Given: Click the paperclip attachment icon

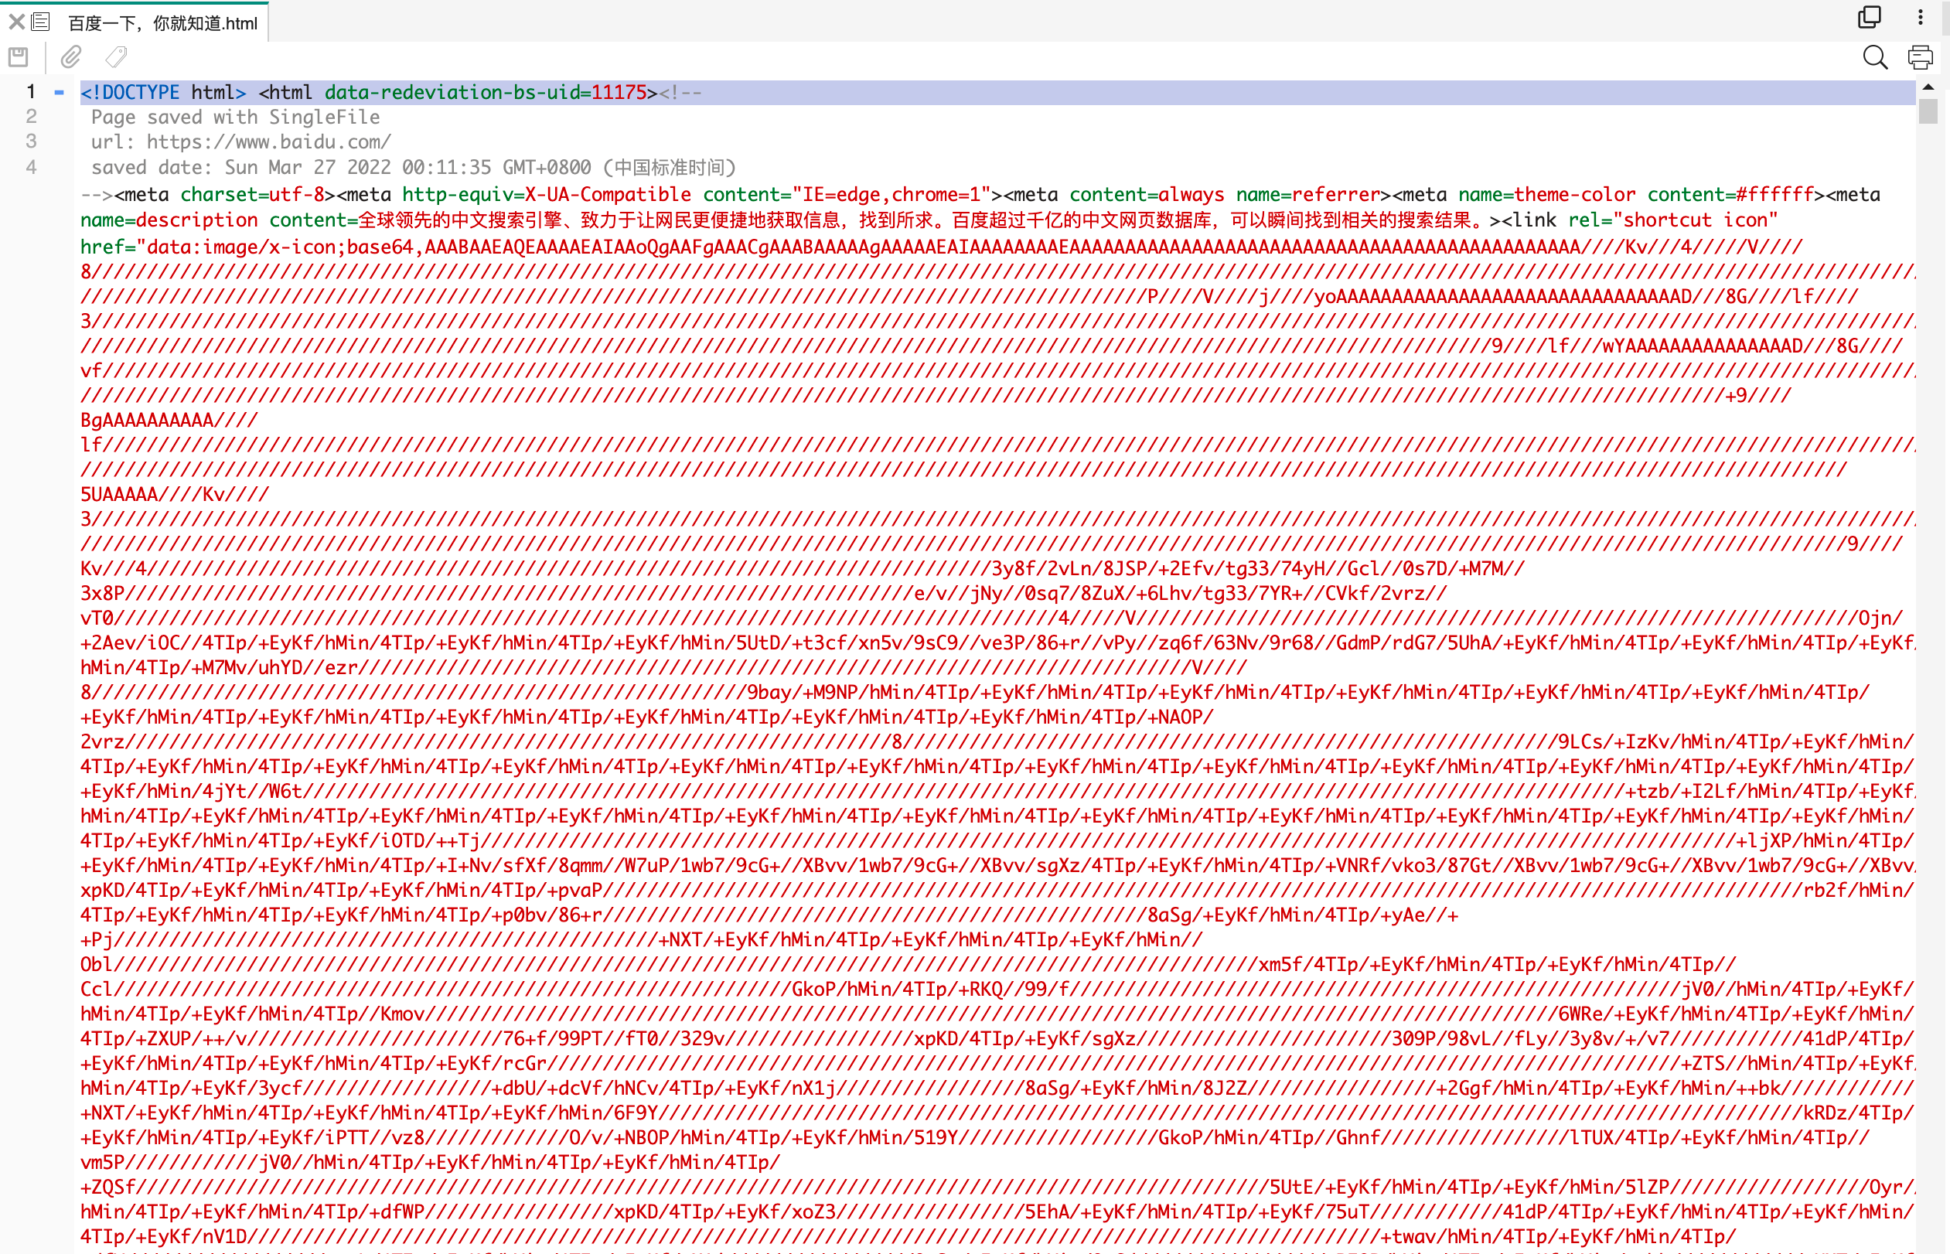Looking at the screenshot, I should coord(71,57).
